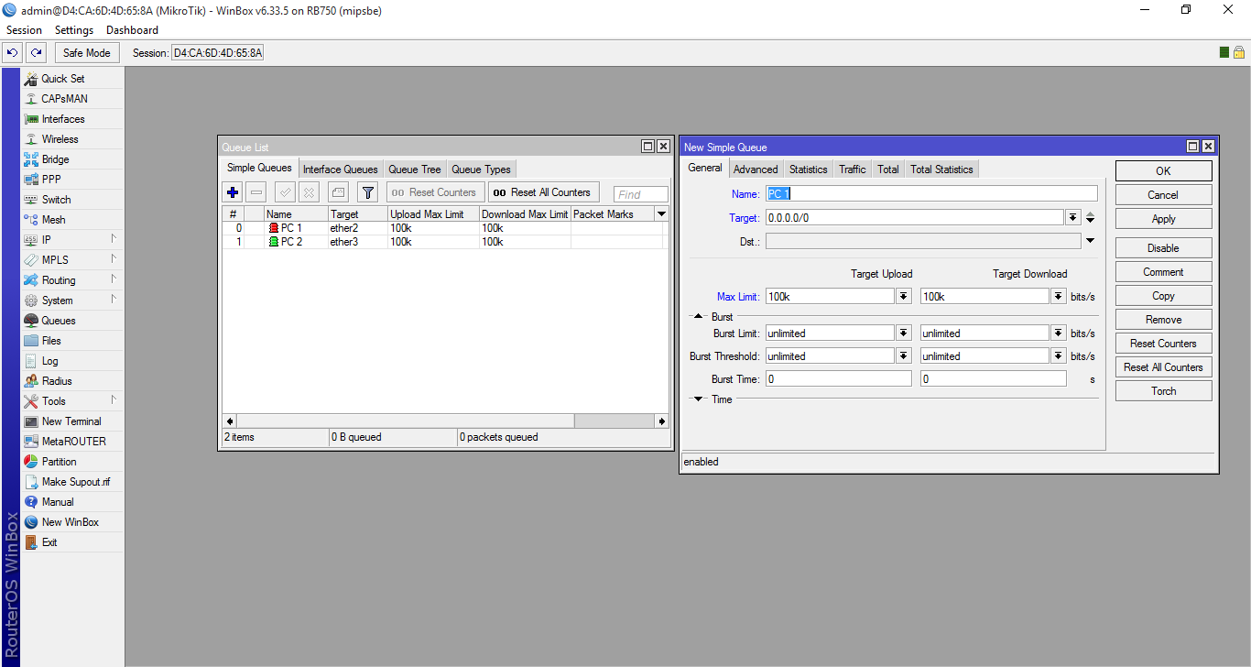
Task: Click the Redo arrow icon in toolbar
Action: 36,53
